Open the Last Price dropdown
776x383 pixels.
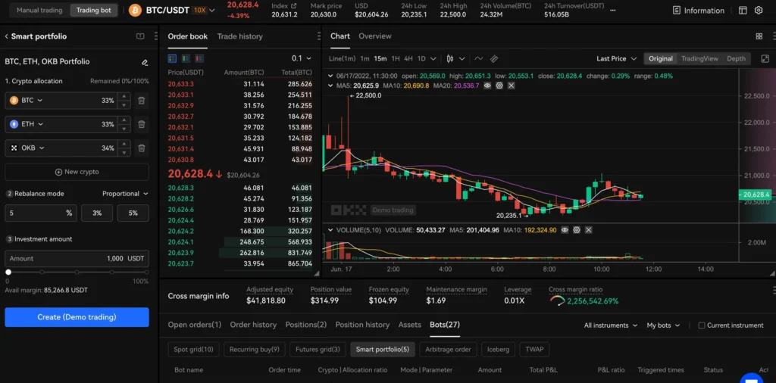coord(615,58)
